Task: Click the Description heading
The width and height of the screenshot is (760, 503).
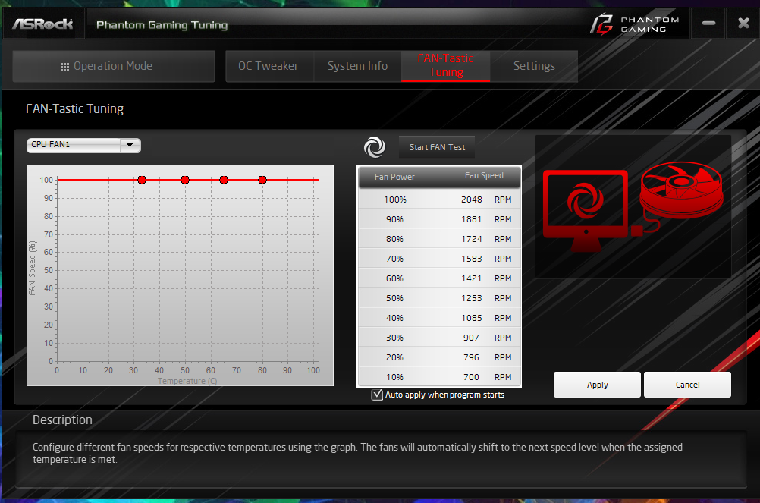Action: (x=62, y=420)
